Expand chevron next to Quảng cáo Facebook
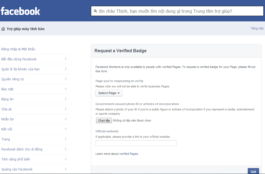This screenshot has height=174, width=265. point(66,169)
